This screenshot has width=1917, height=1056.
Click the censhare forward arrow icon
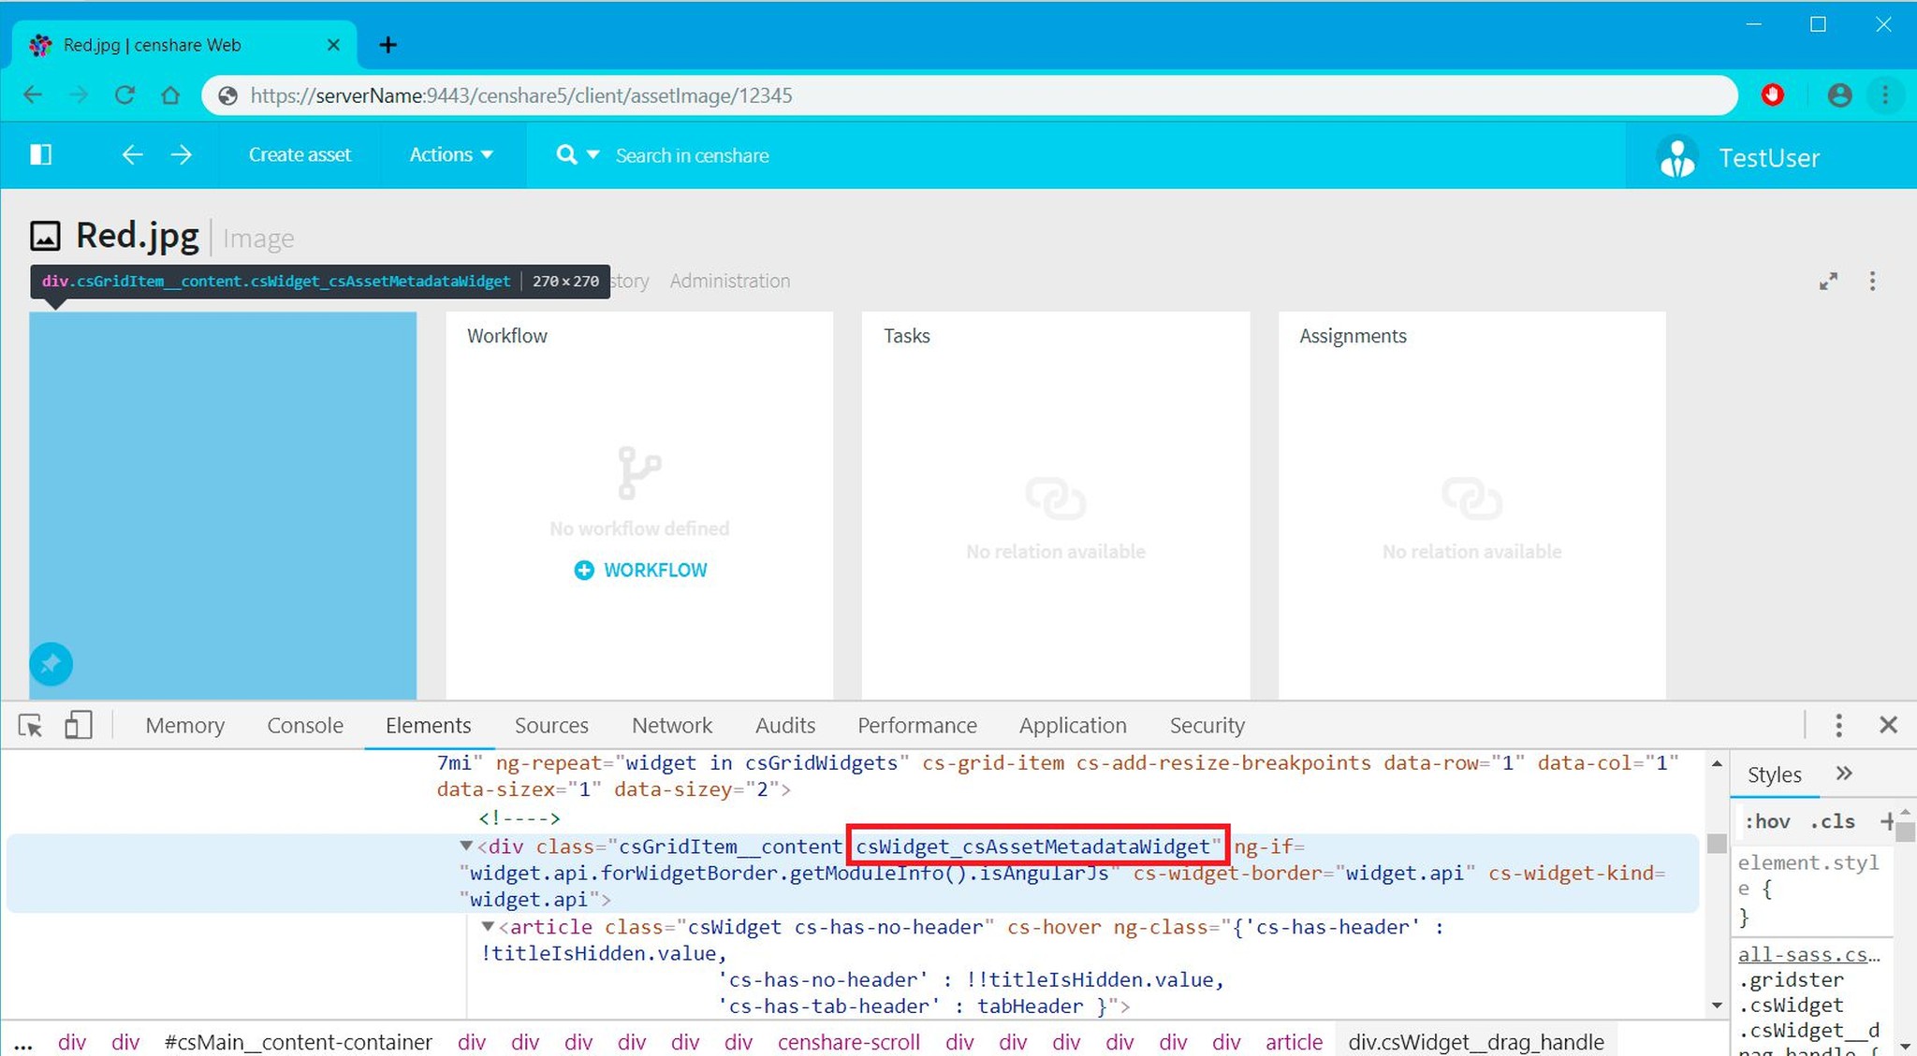[x=182, y=155]
